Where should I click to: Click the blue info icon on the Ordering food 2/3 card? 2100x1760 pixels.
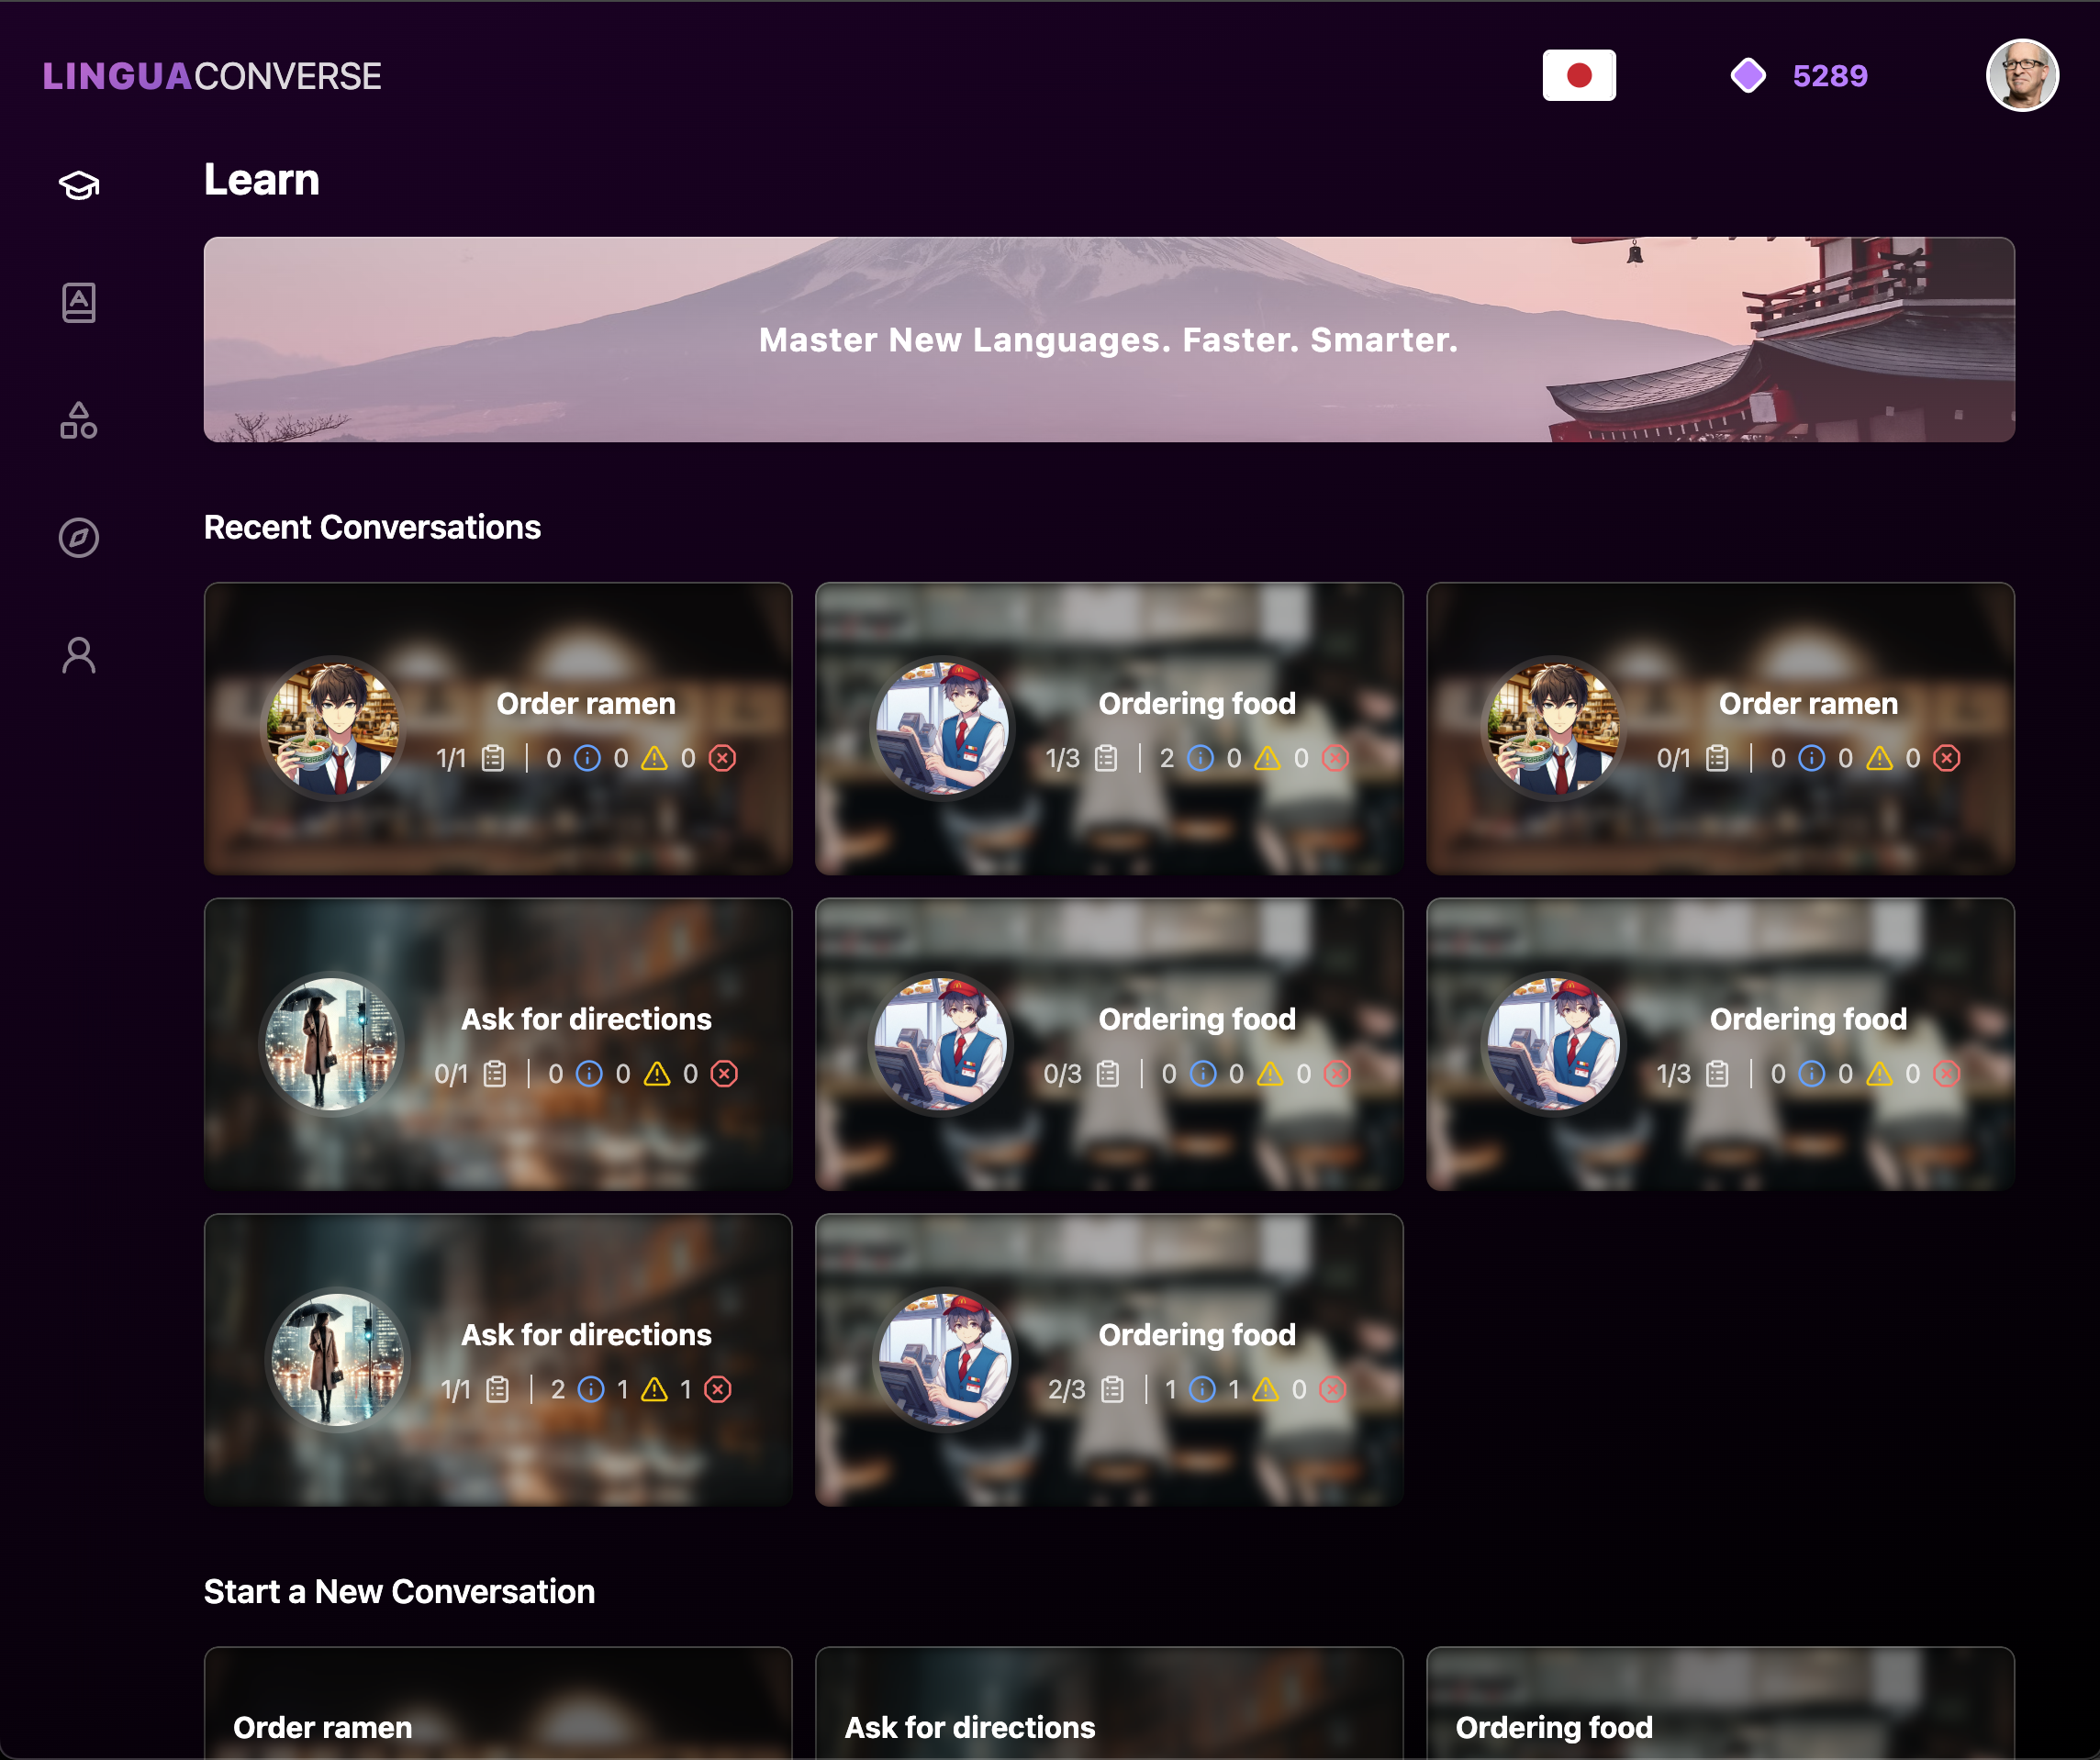point(1202,1389)
